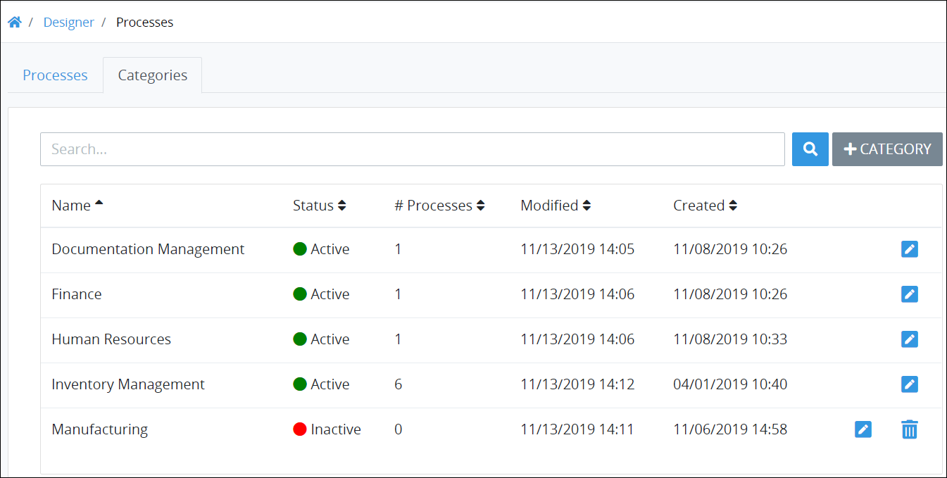Select the Finance row name

77,294
